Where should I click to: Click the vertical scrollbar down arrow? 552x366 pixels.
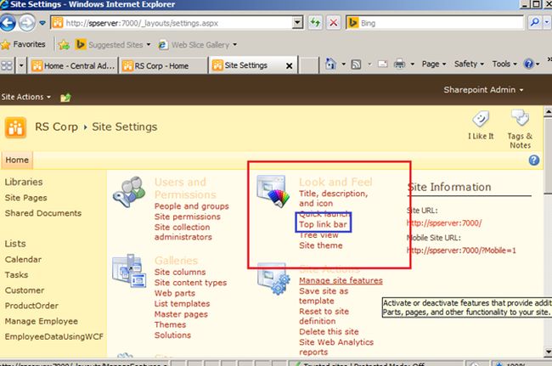[548, 352]
